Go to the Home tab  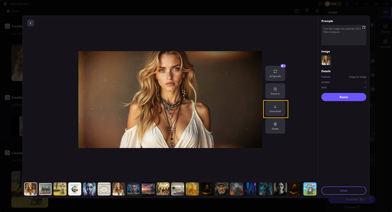[12, 11]
